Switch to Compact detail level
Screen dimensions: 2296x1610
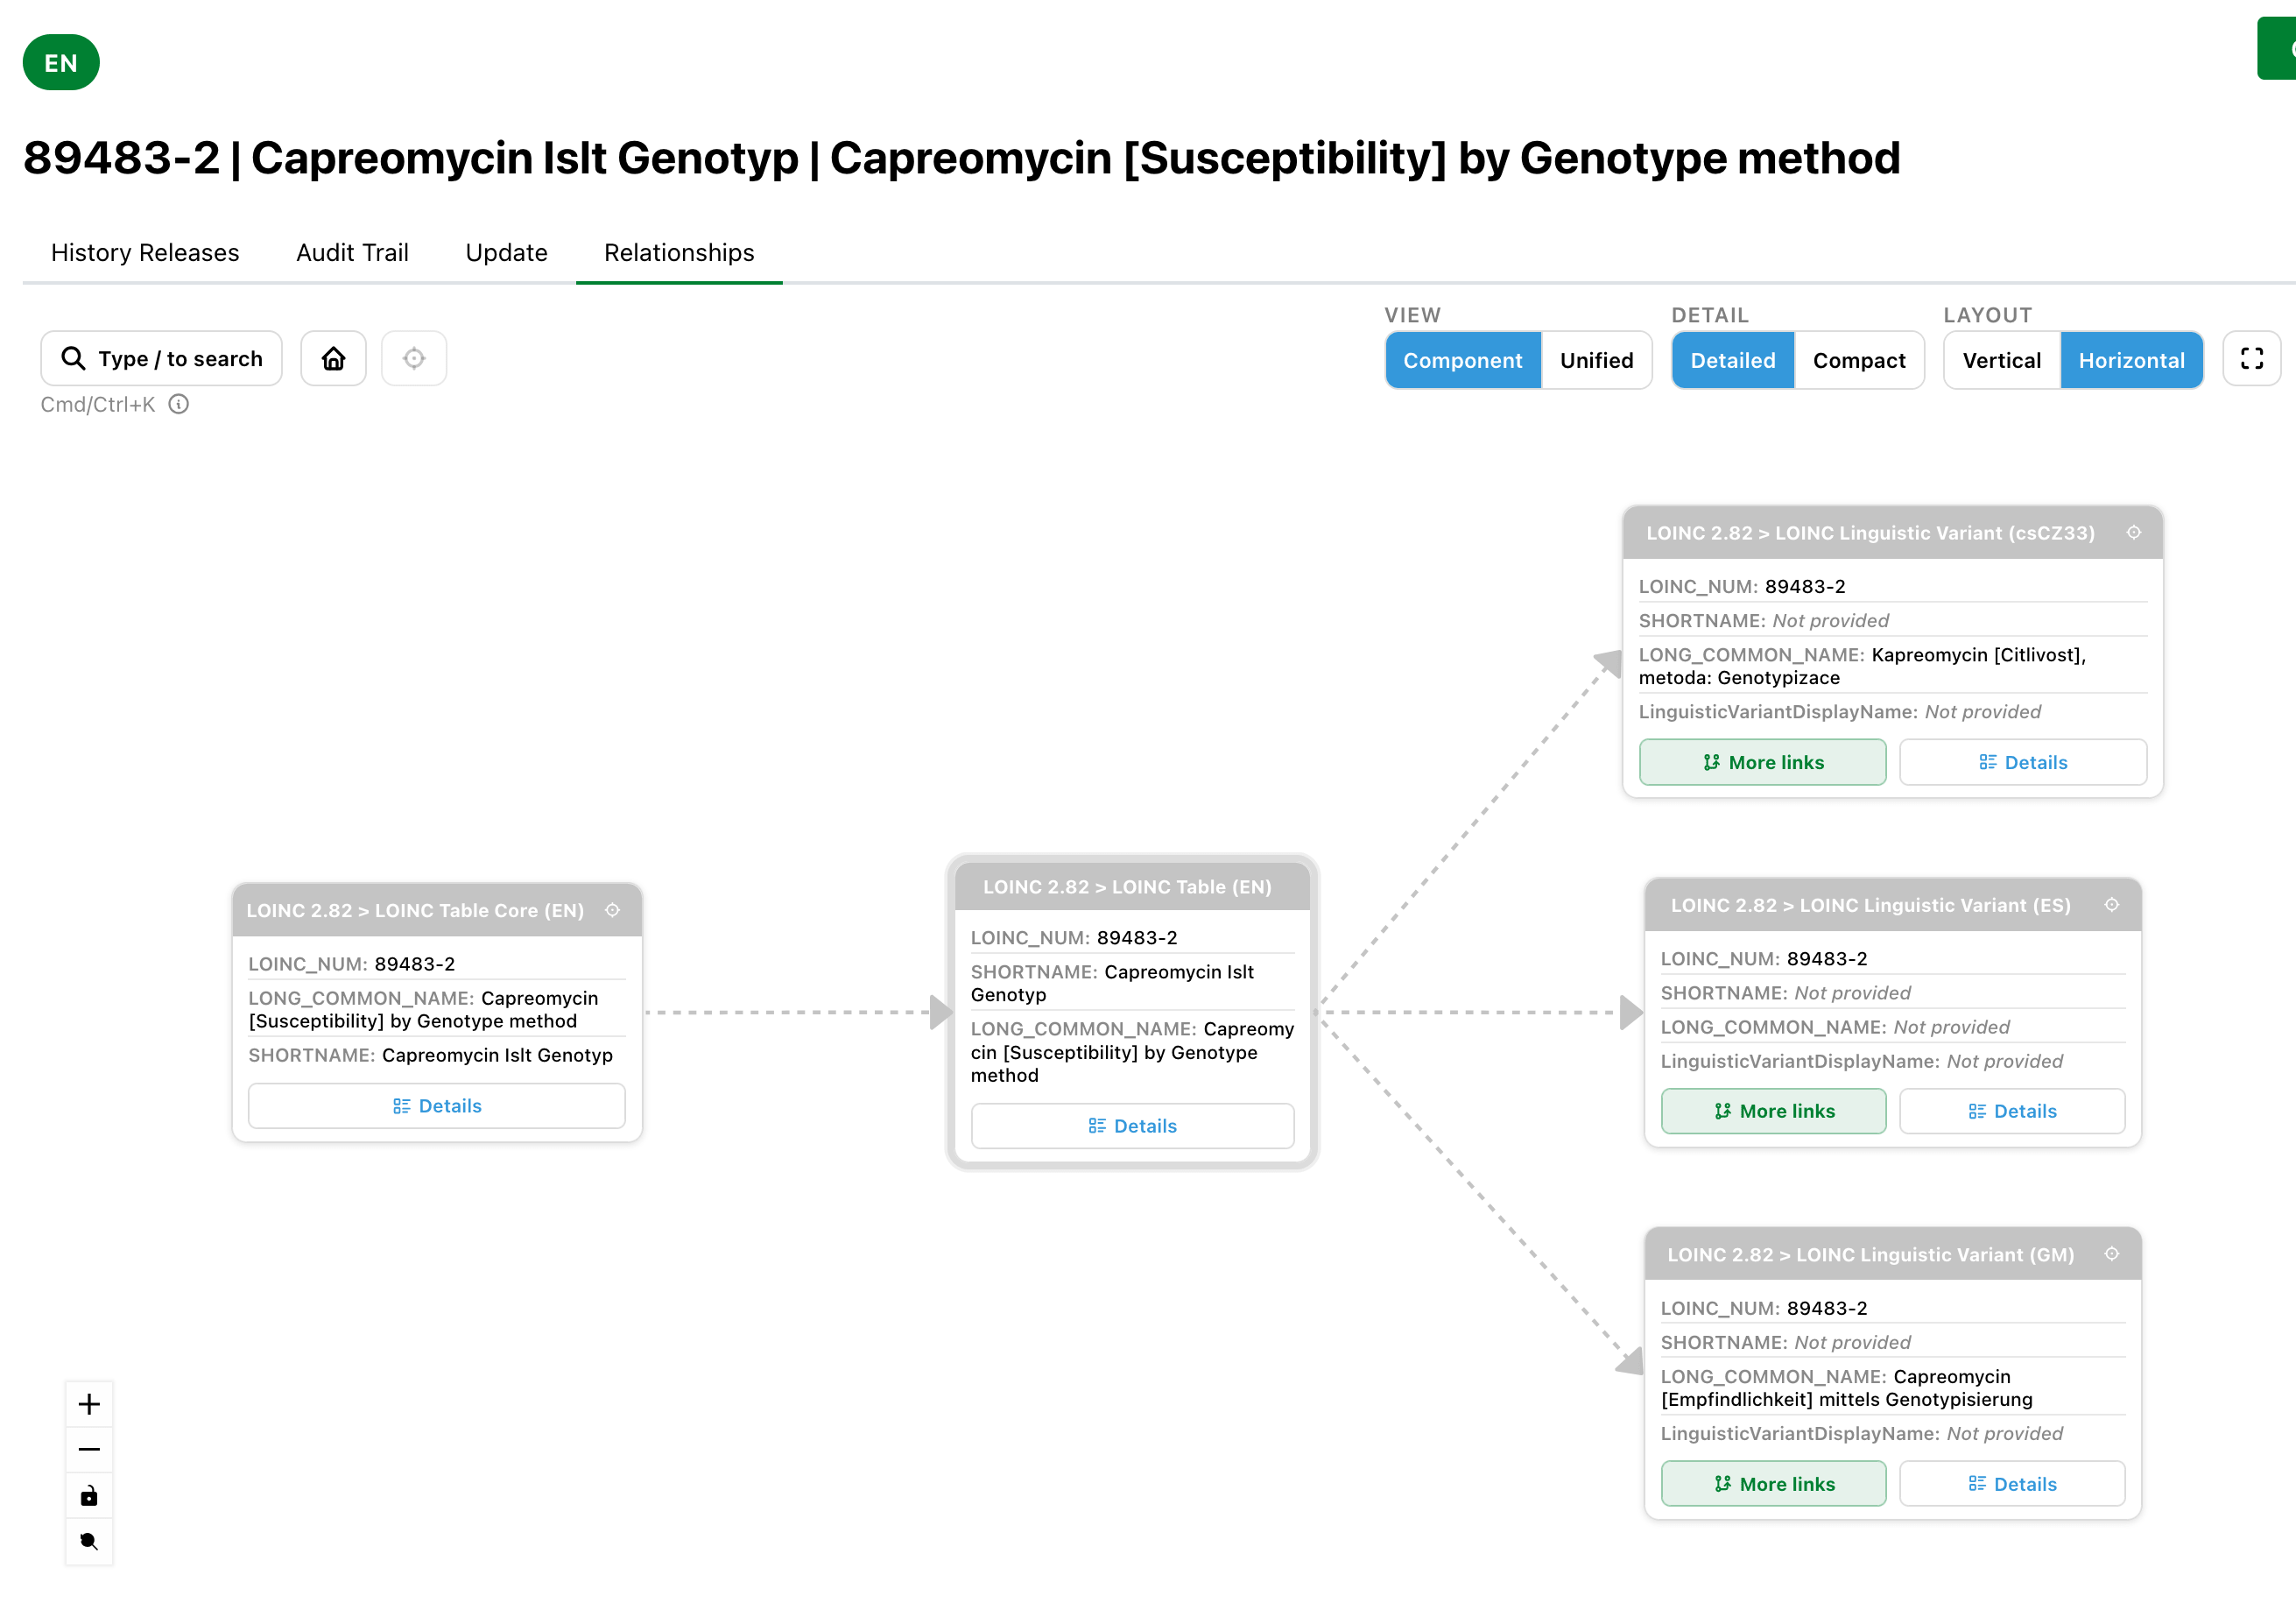click(x=1859, y=360)
